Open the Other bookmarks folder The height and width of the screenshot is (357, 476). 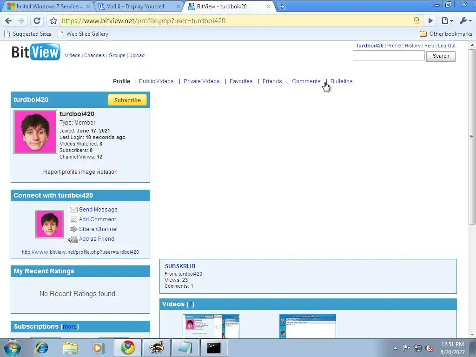tap(446, 33)
